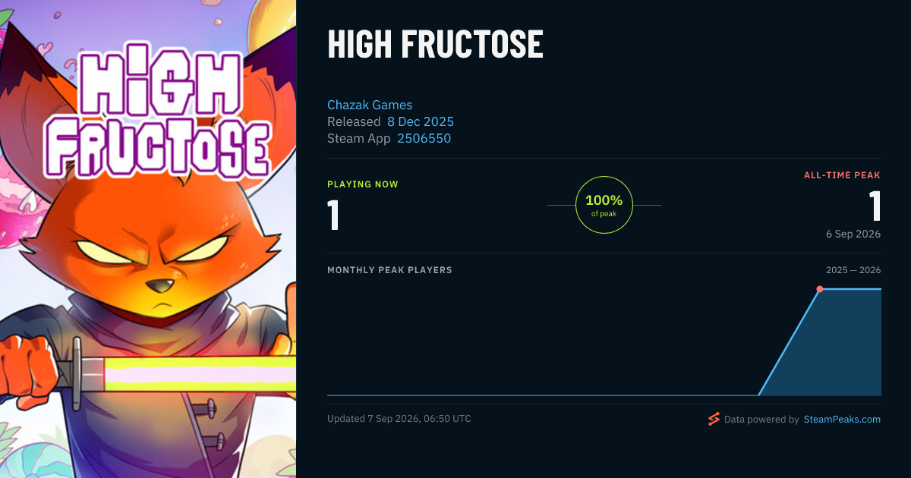Click the 2025 — 2026 range label
911x478 pixels.
click(853, 270)
